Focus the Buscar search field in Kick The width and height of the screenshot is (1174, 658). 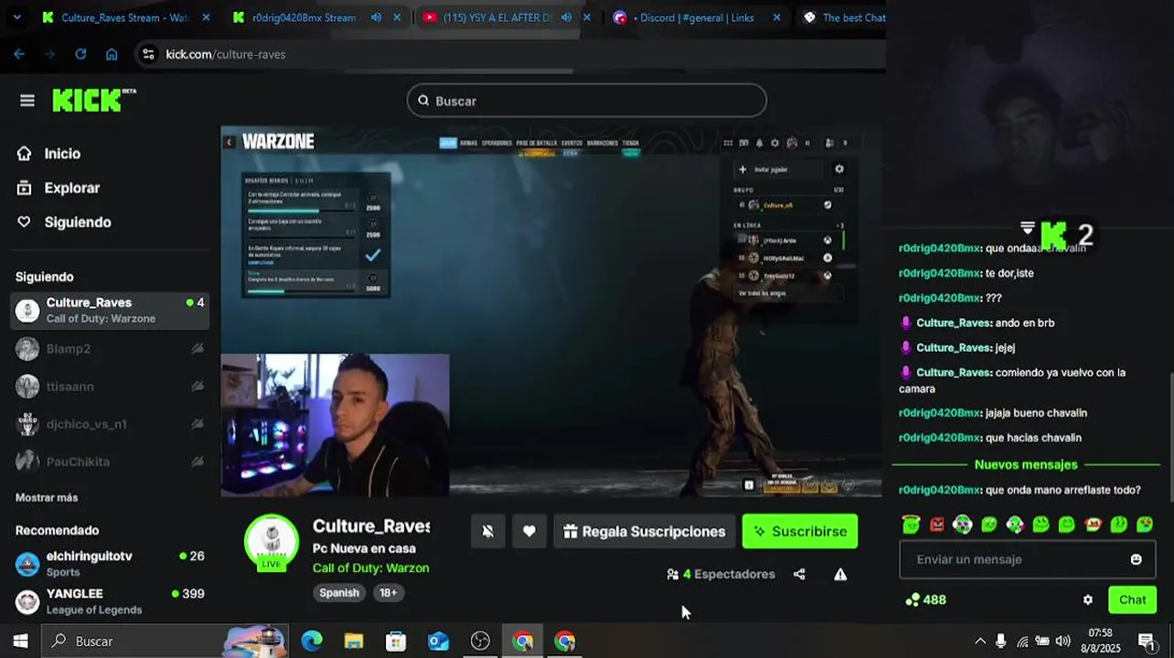(x=586, y=101)
